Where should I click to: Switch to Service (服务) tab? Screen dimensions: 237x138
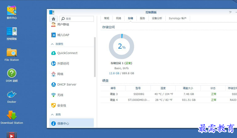point(142,18)
